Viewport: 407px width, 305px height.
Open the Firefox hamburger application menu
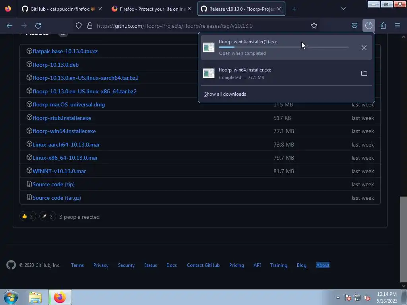[x=397, y=25]
